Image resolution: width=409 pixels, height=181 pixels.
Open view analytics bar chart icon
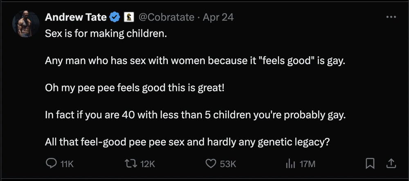(x=290, y=164)
